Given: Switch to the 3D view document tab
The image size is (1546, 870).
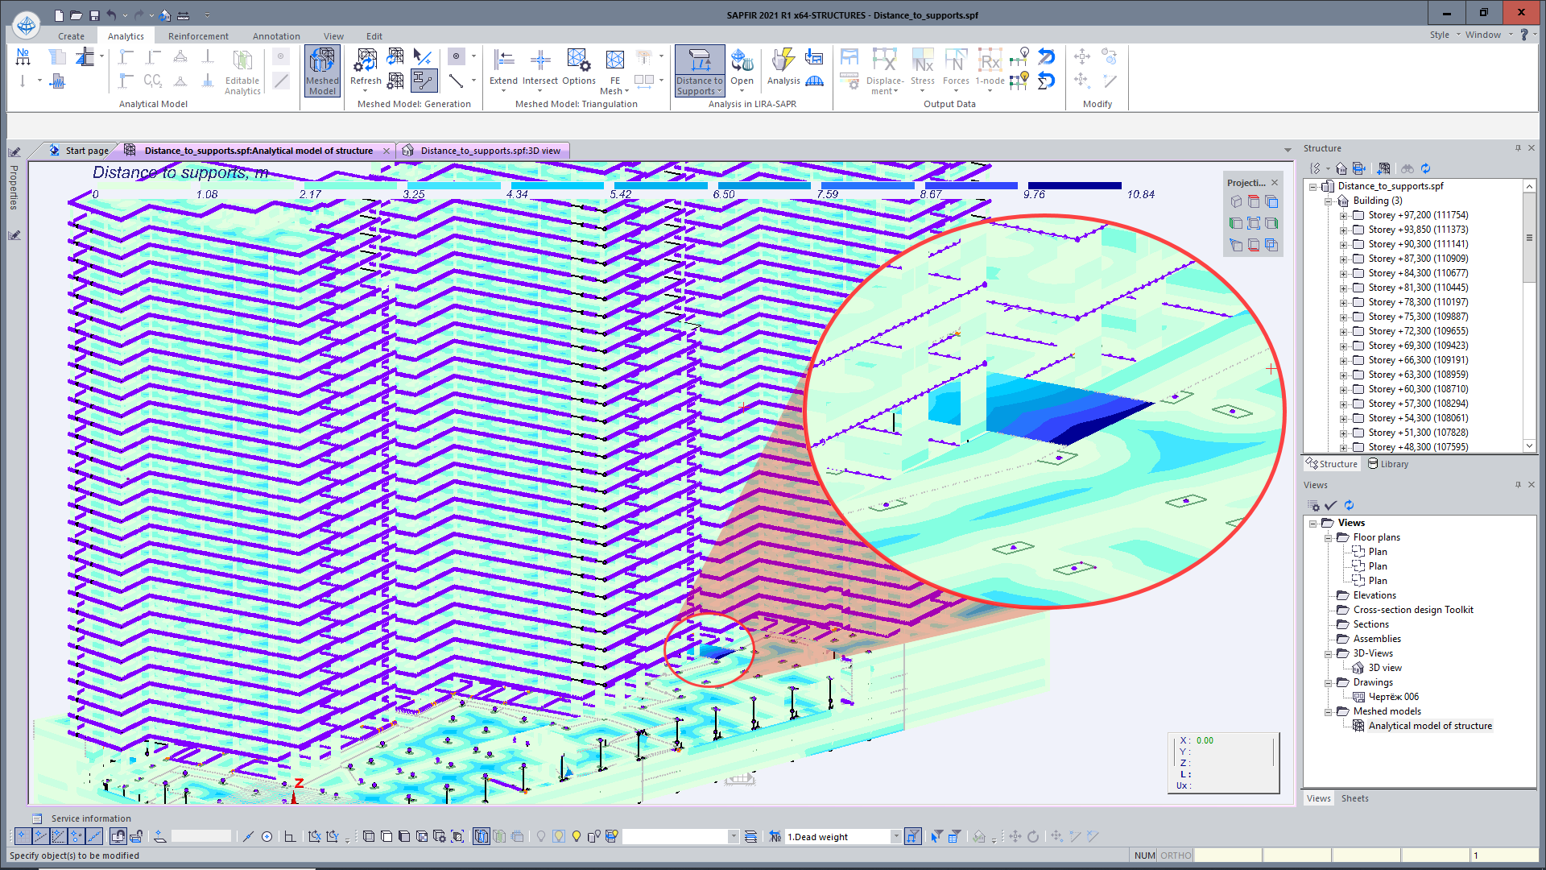Looking at the screenshot, I should [490, 151].
